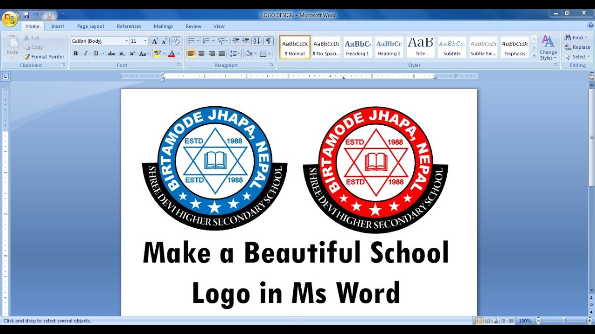
Task: Apply Format Painter
Action: 44,57
